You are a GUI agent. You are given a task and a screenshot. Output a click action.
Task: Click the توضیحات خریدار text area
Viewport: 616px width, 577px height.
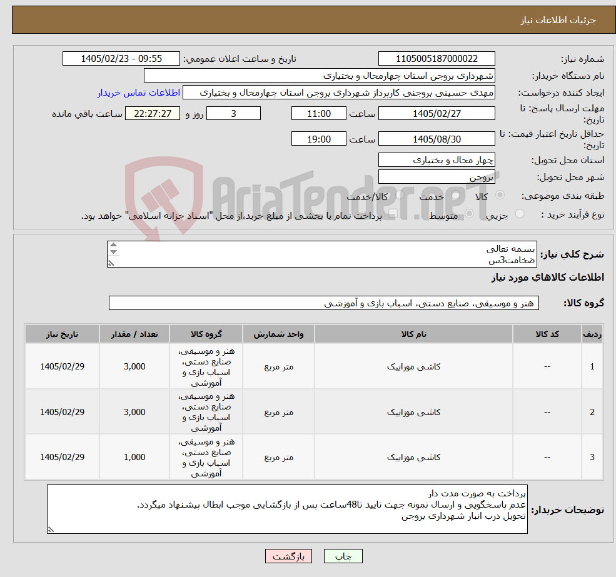tap(287, 509)
